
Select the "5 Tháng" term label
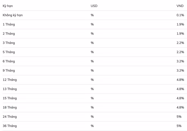tap(9, 52)
